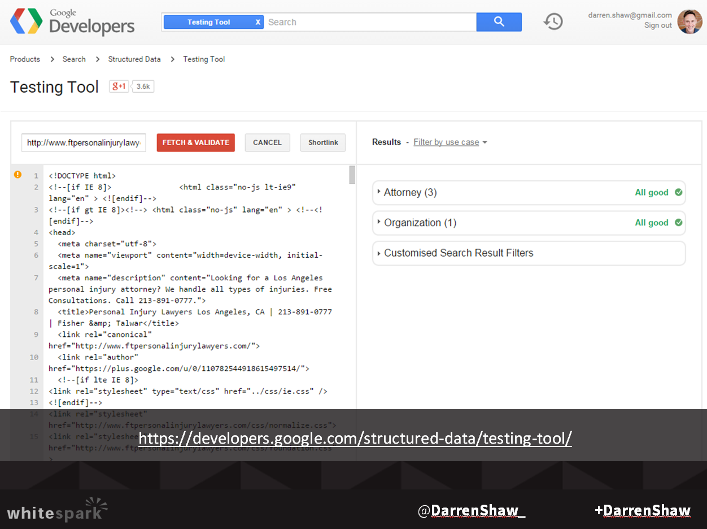Click the Attorney green check status icon

pos(679,193)
